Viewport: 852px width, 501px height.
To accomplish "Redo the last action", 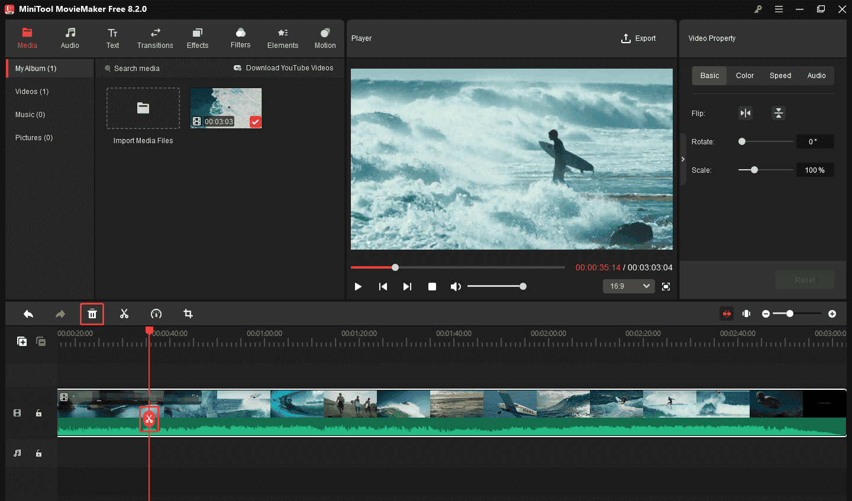I will (x=60, y=314).
